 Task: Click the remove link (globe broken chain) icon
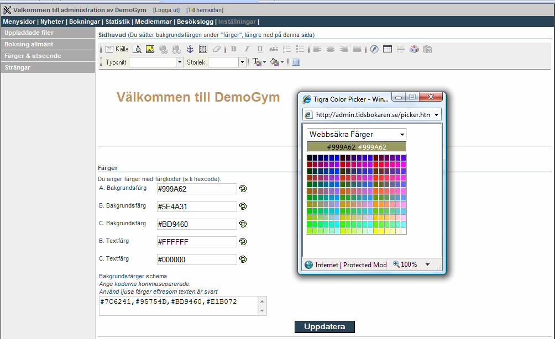pos(177,49)
